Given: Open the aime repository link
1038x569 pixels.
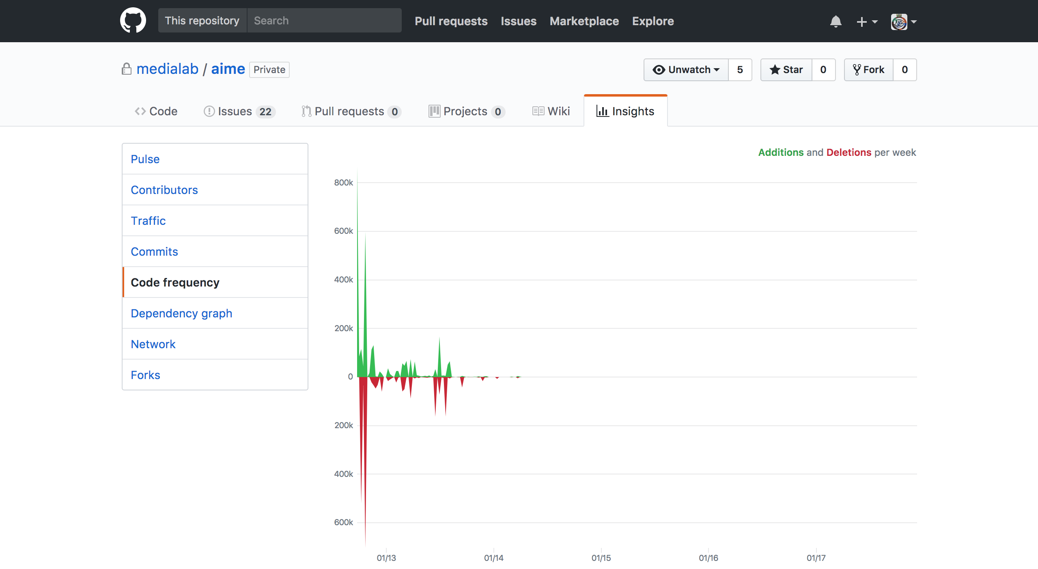Looking at the screenshot, I should [x=228, y=69].
